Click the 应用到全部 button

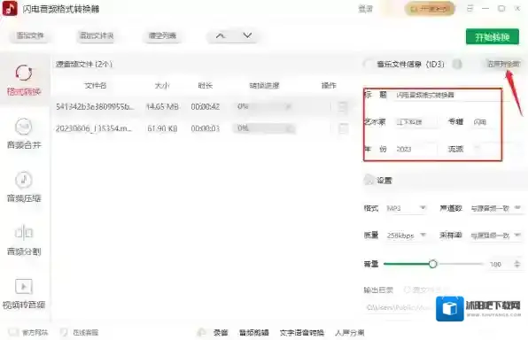coord(504,64)
